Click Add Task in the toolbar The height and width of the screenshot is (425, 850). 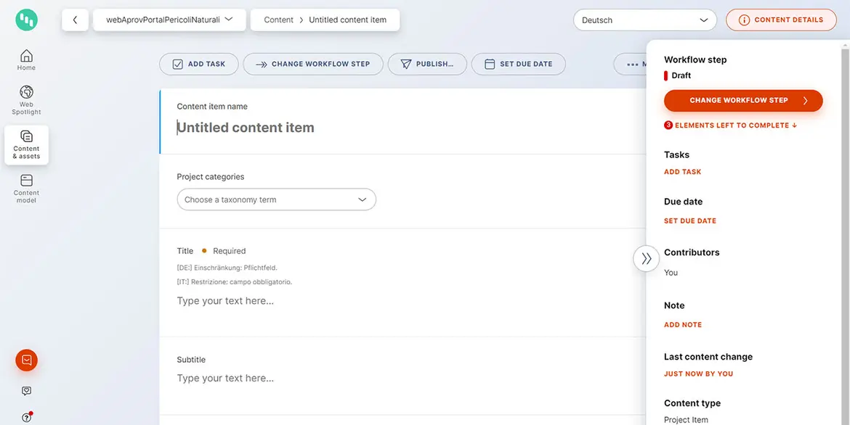198,64
